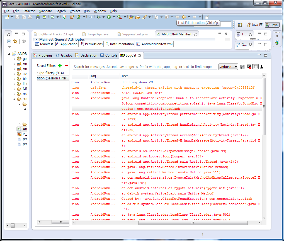Click the LogCat horizontal scrollbar thumb
The width and height of the screenshot is (284, 241).
click(x=193, y=223)
